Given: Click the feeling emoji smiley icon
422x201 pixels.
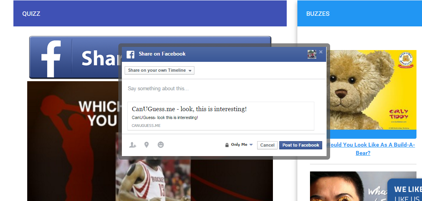Looking at the screenshot, I should 161,145.
